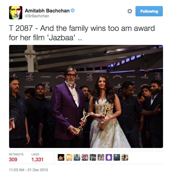
Task: Select liker avatar with red turban
Action: tap(125, 157)
